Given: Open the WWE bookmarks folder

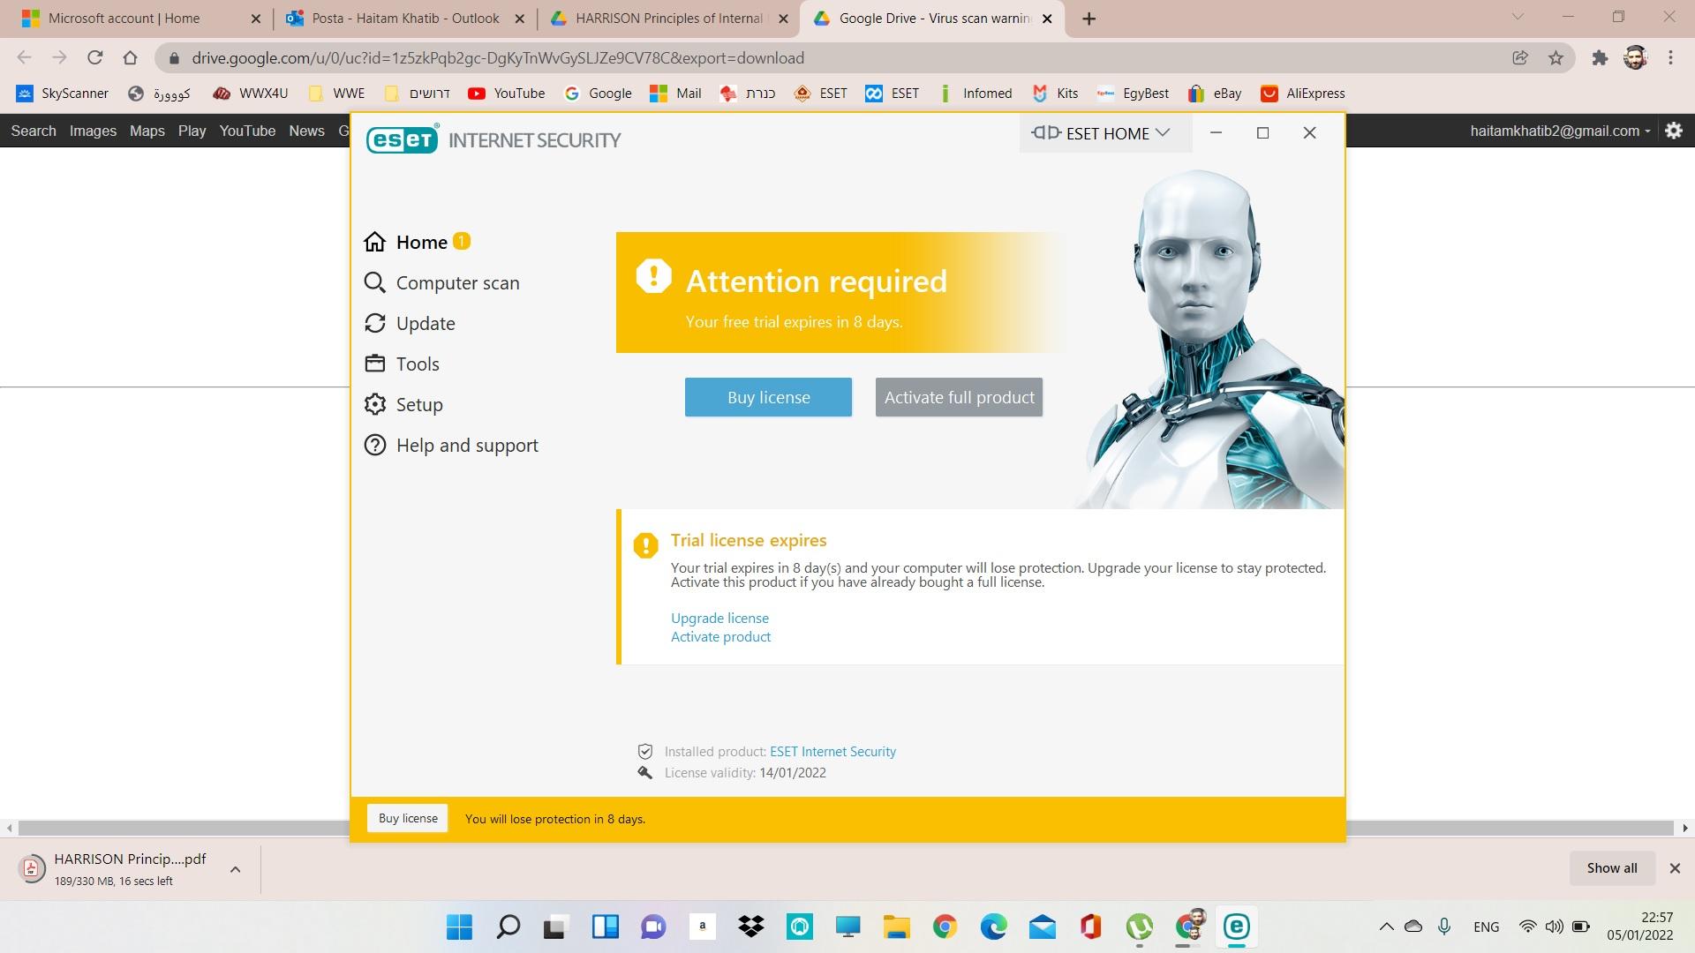Looking at the screenshot, I should pyautogui.click(x=336, y=94).
